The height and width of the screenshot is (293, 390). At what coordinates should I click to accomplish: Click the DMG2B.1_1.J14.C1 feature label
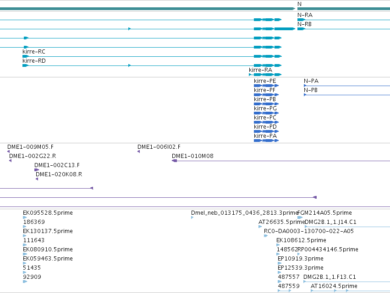point(330,222)
